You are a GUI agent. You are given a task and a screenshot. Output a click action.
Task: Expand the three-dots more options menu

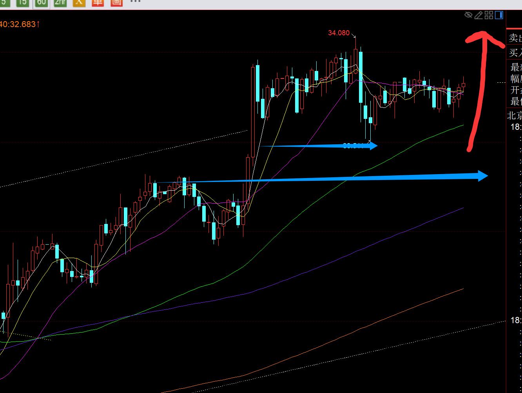135,2
